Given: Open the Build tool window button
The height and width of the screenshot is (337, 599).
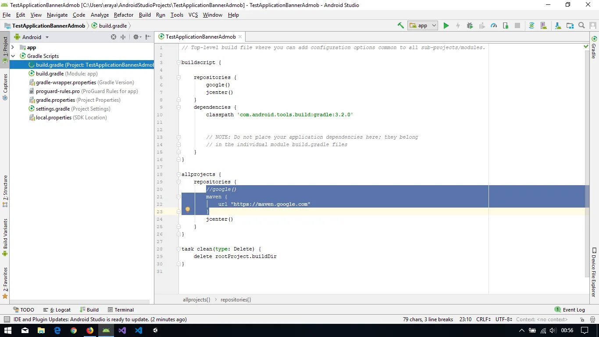Looking at the screenshot, I should (89, 310).
